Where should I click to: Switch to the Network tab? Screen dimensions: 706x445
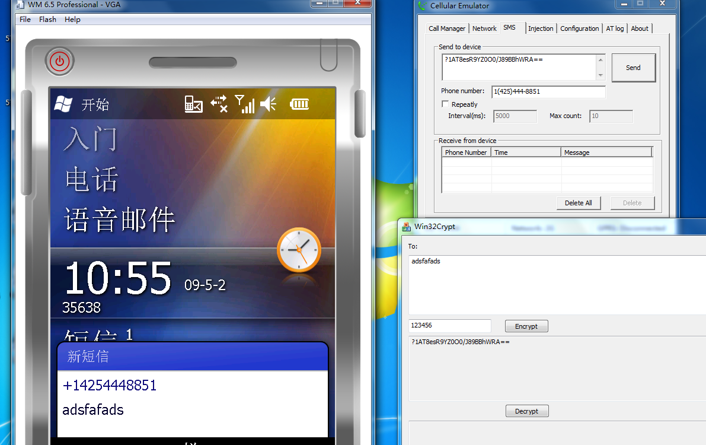click(x=484, y=28)
